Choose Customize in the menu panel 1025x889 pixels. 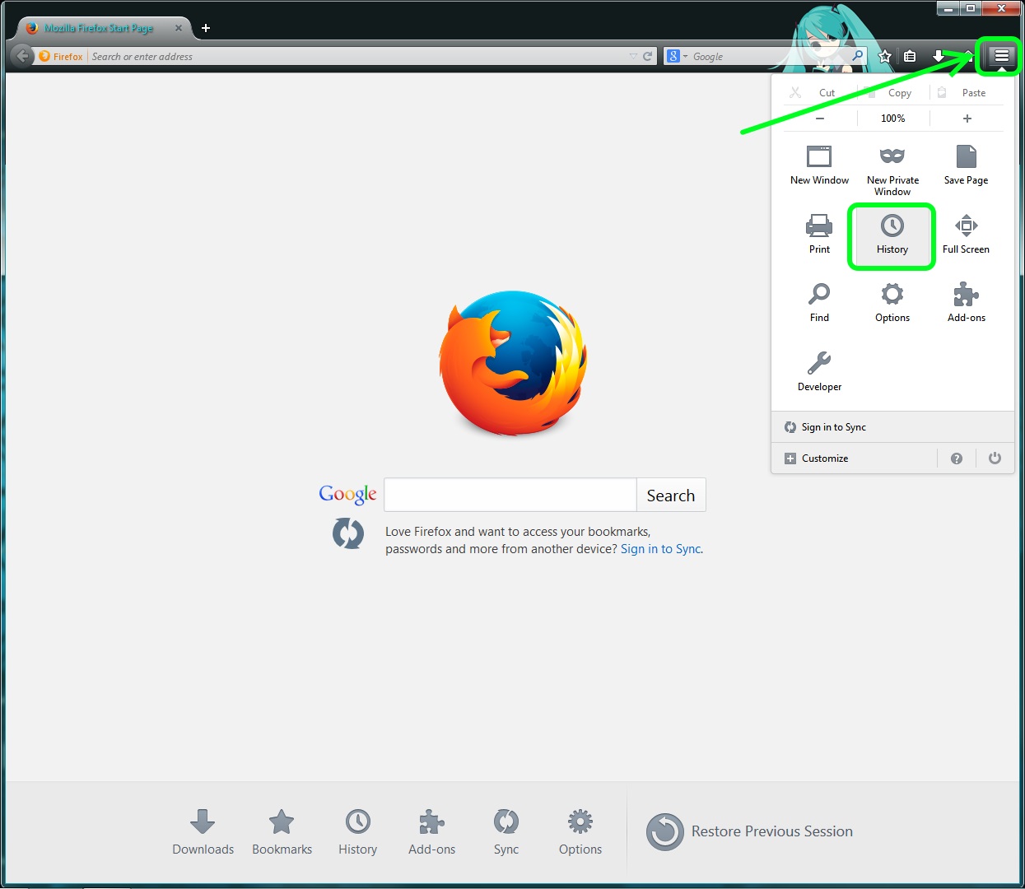pyautogui.click(x=824, y=458)
